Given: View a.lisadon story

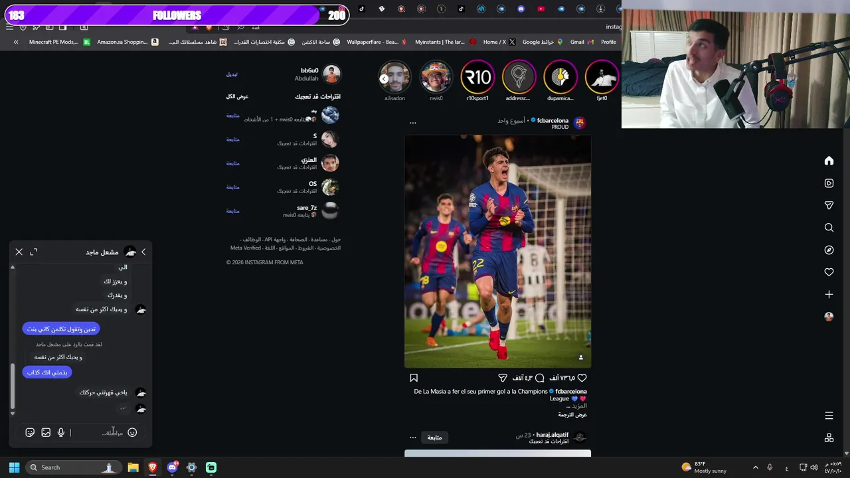Looking at the screenshot, I should click(x=394, y=78).
